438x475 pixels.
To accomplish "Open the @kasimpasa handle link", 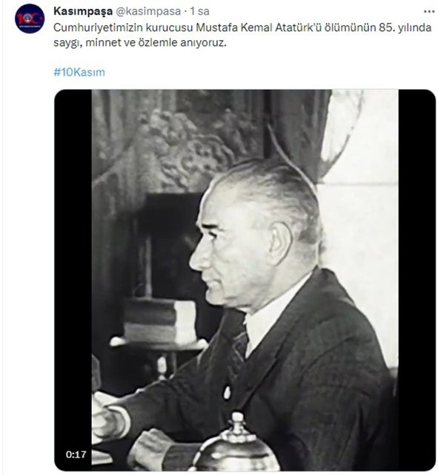I will click(148, 11).
